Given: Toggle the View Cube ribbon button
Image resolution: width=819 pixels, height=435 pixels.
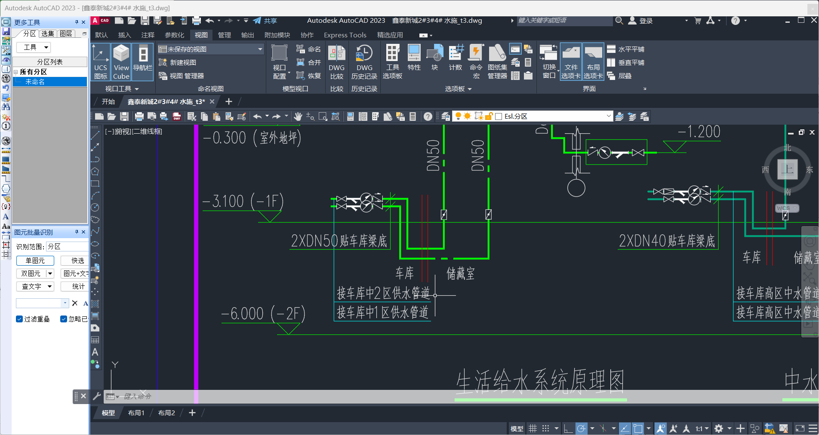Looking at the screenshot, I should point(121,62).
